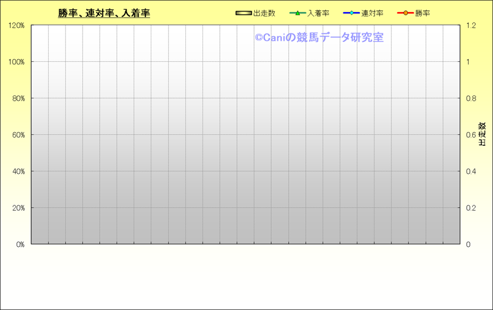This screenshot has height=310, width=493.
Task: Select the chart title 勝率、連対率、入着率
Action: (x=104, y=13)
